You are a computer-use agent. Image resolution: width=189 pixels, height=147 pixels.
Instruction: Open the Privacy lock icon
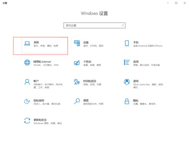[x=127, y=101]
